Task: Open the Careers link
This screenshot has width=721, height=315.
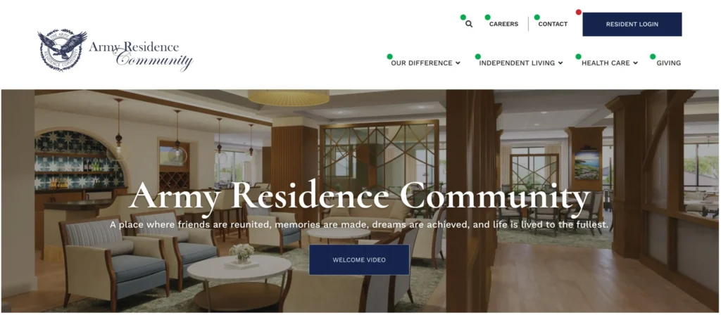Action: tap(503, 25)
